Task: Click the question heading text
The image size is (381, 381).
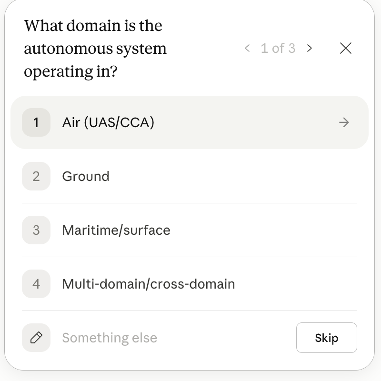Action: point(95,49)
